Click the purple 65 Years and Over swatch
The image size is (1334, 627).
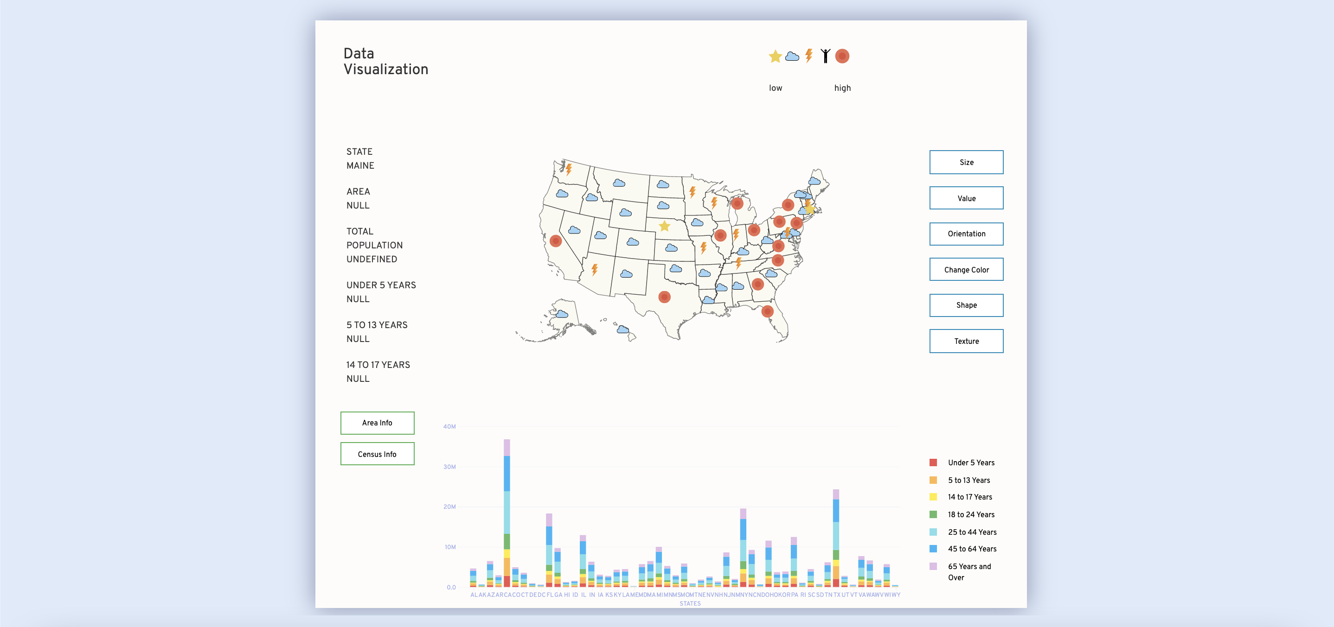point(933,566)
